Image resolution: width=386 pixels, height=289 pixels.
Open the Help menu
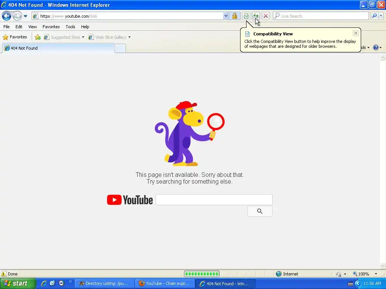click(x=85, y=27)
